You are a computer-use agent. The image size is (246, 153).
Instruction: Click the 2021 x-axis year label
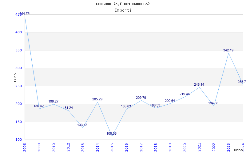point(199,147)
